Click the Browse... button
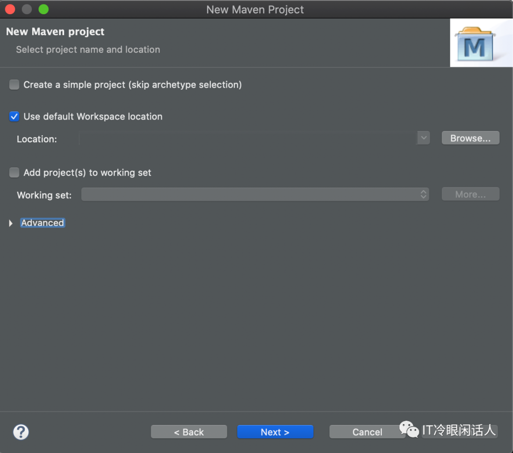 click(470, 138)
